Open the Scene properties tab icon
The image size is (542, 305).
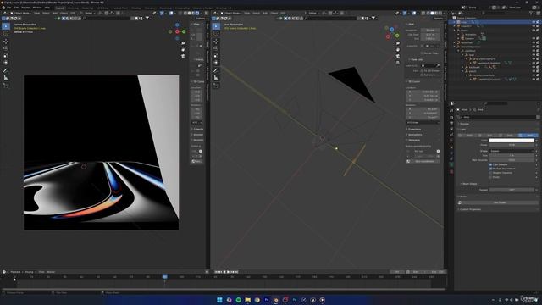click(451, 135)
